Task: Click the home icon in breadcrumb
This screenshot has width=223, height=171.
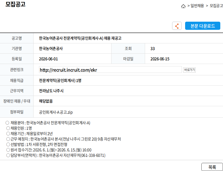Action: click(x=183, y=6)
